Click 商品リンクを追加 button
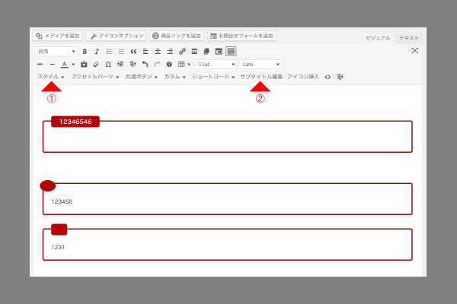 177,36
